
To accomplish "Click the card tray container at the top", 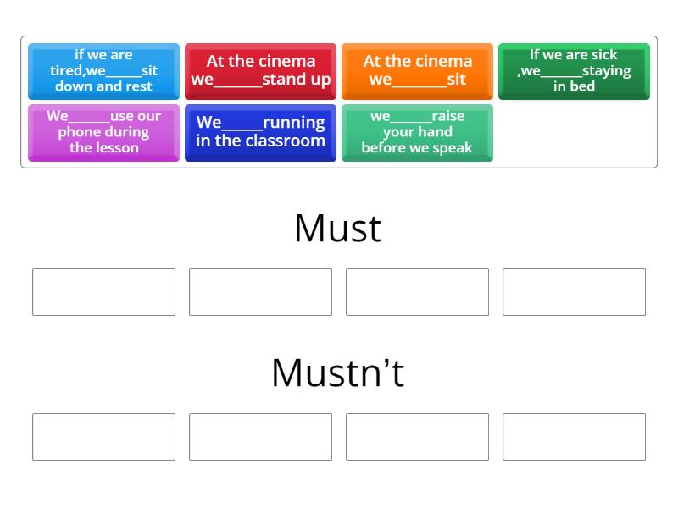I will (x=339, y=102).
